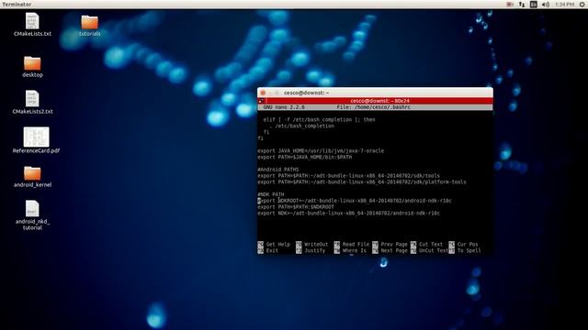The image size is (588, 330).
Task: Place cursor on export $NDKROOT line
Action: tap(355, 201)
